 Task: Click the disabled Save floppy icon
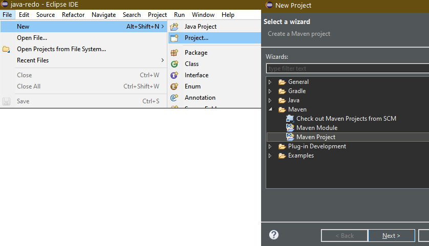(6, 101)
